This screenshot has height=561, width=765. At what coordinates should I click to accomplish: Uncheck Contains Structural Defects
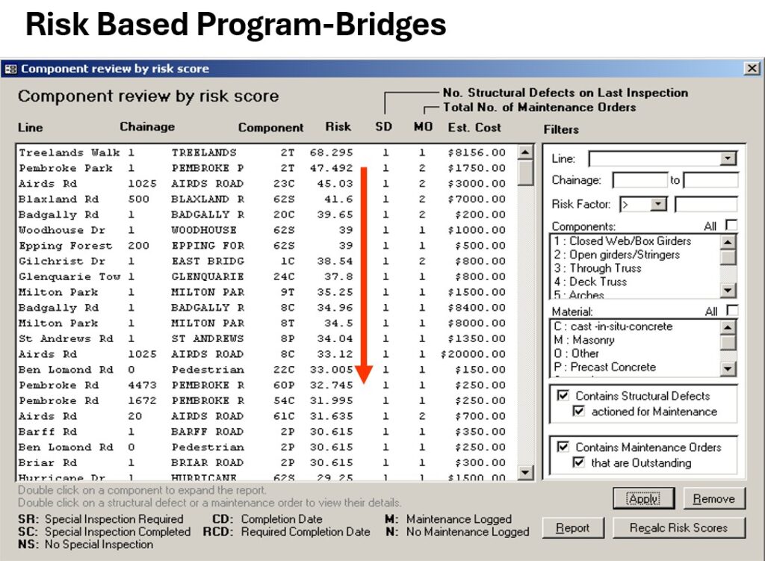point(563,395)
